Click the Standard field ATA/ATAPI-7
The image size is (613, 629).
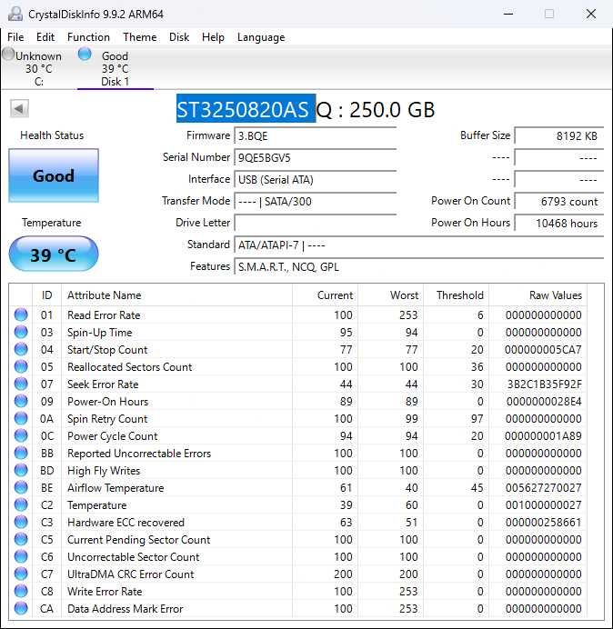coord(418,245)
